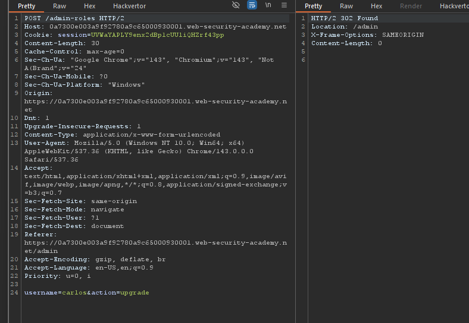
Task: Click the Accept: header name
Action: [38, 168]
